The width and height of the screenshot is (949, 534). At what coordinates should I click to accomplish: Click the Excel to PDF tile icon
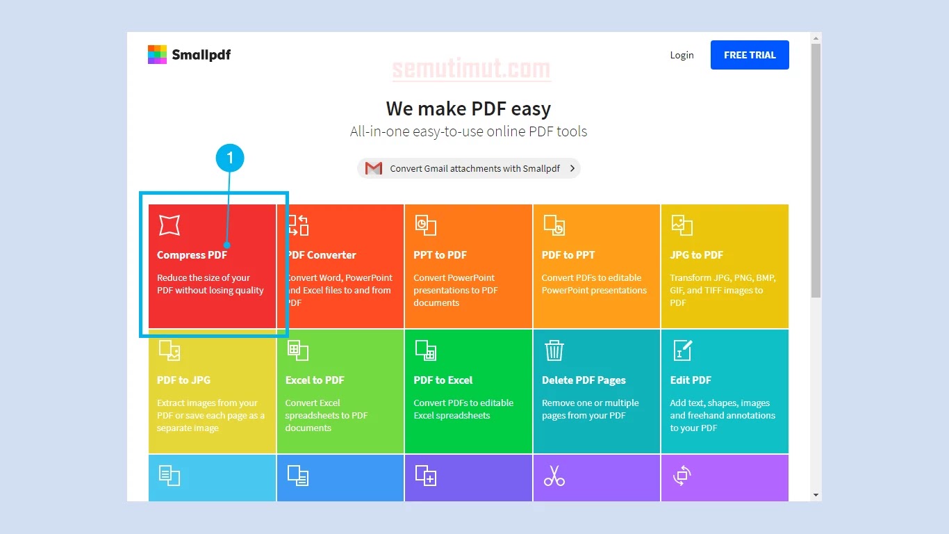click(x=298, y=350)
